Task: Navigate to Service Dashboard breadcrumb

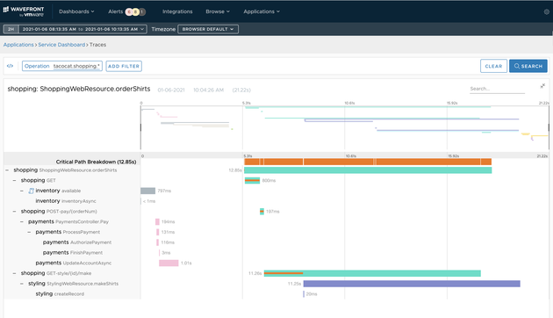Action: (61, 45)
